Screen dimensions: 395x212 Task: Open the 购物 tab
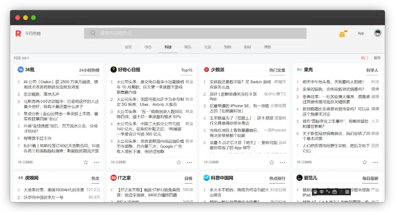coord(228,47)
